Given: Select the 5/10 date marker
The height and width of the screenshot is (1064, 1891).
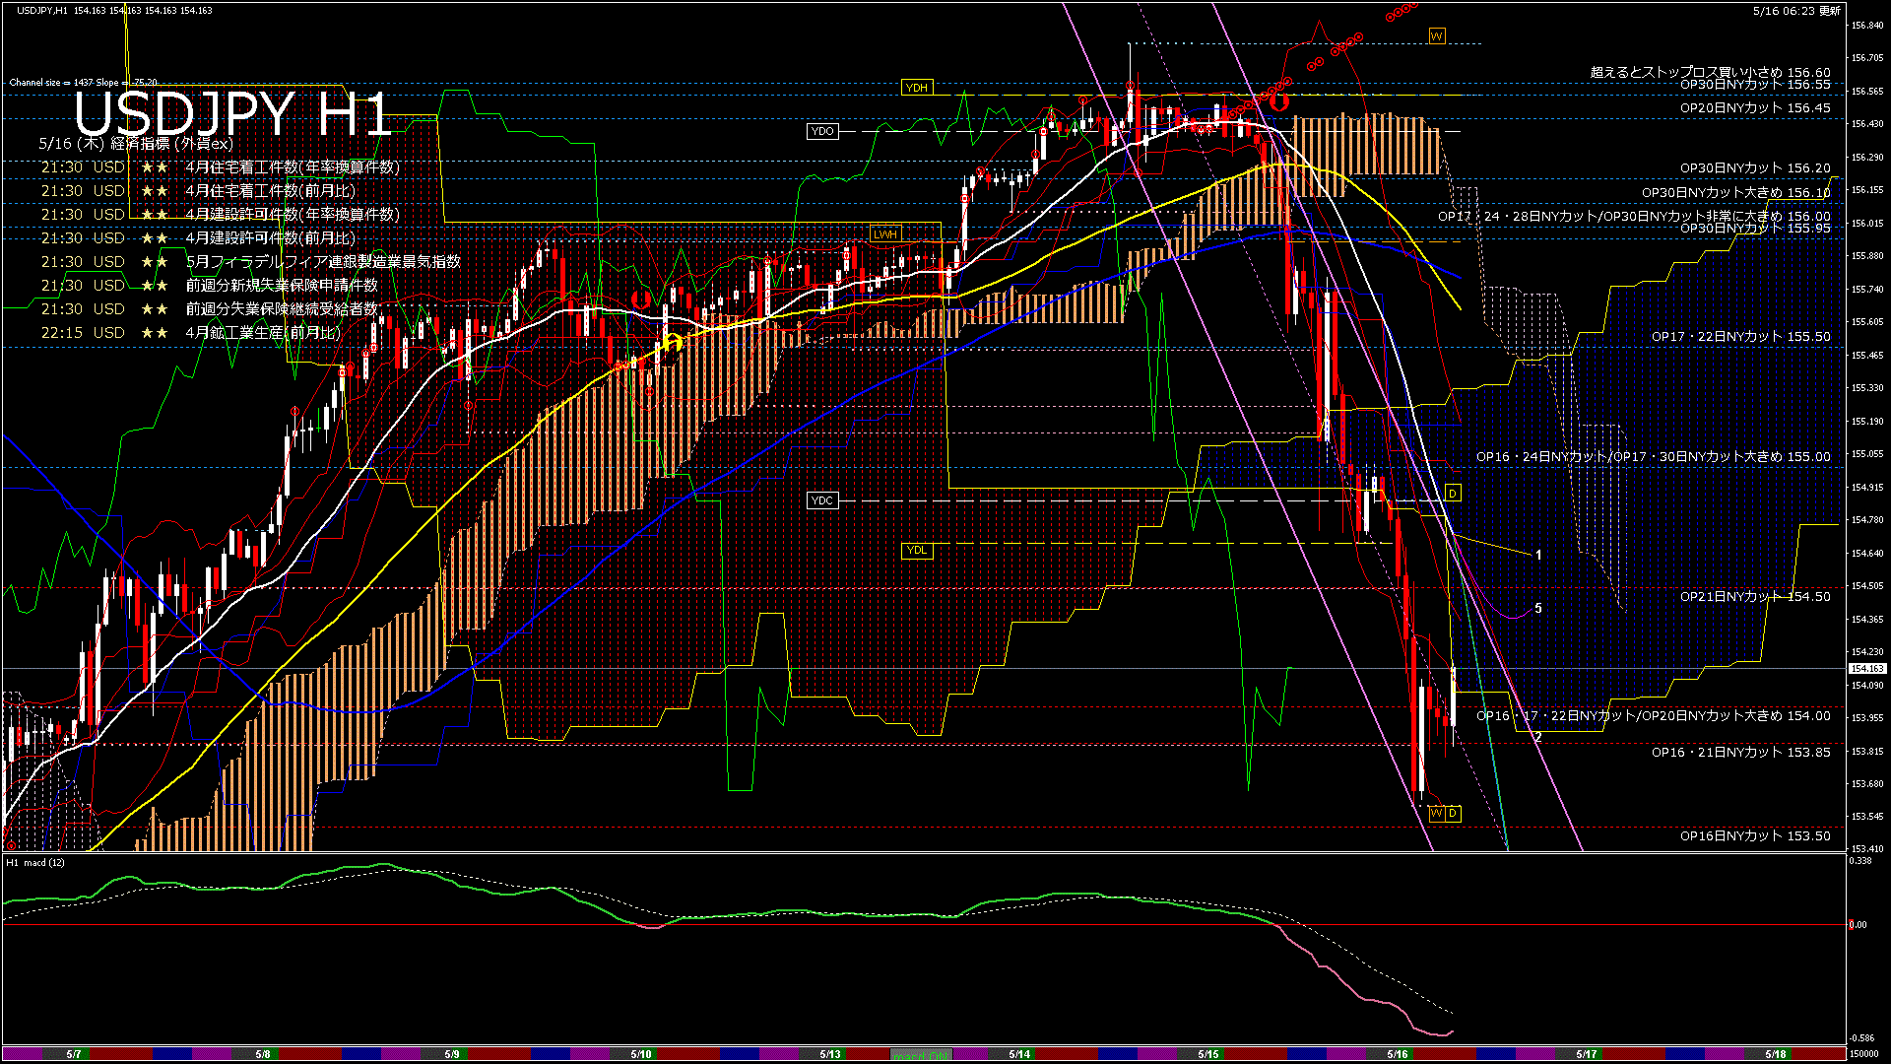Looking at the screenshot, I should coord(641,1054).
